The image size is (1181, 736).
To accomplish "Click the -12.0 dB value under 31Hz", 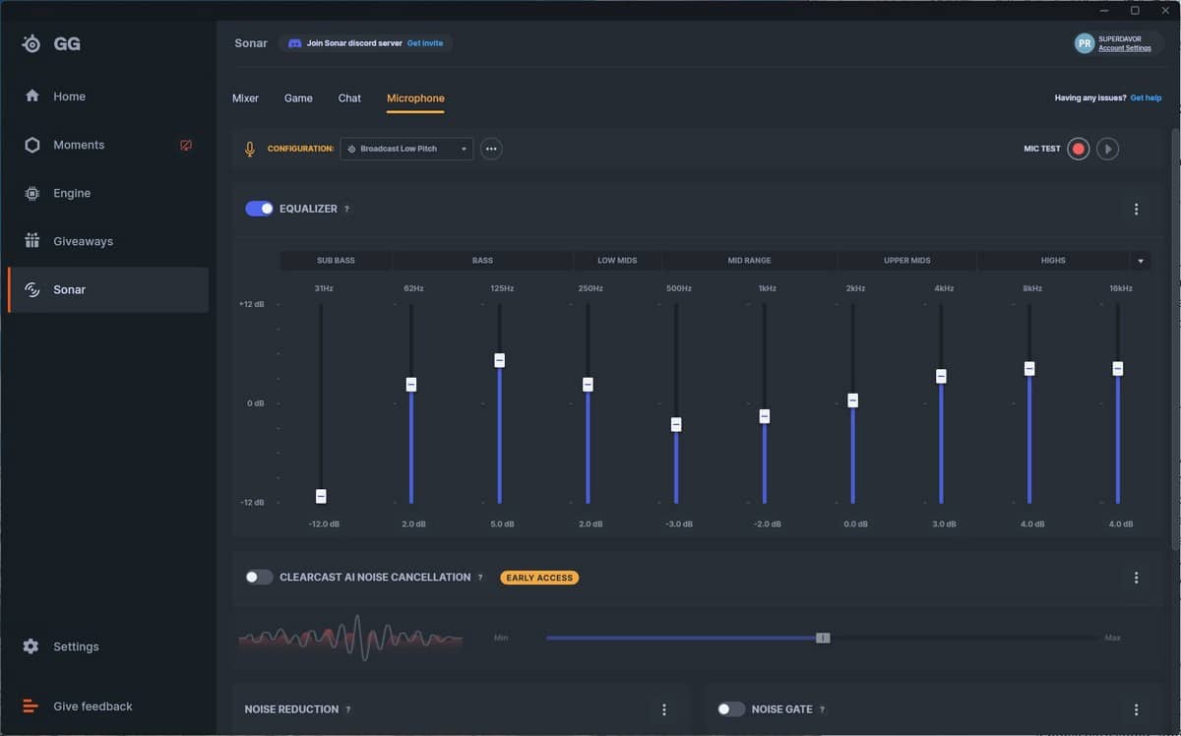I will point(324,524).
